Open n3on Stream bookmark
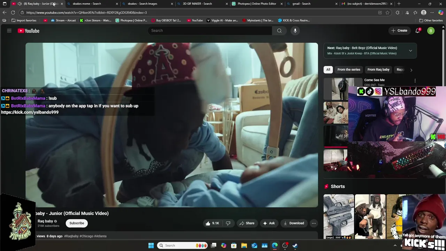Viewport: 446px width, 251px height. (95, 20)
